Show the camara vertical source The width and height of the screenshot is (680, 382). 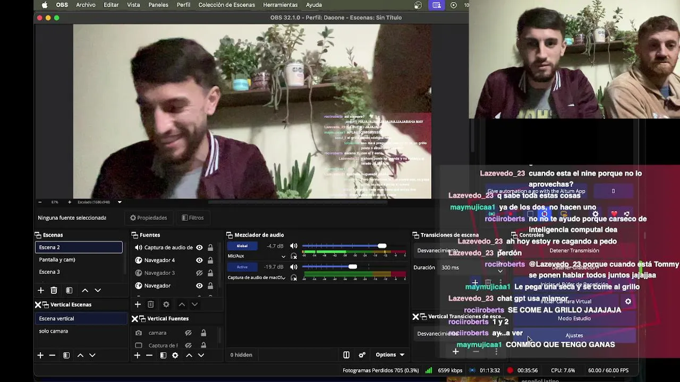click(188, 333)
